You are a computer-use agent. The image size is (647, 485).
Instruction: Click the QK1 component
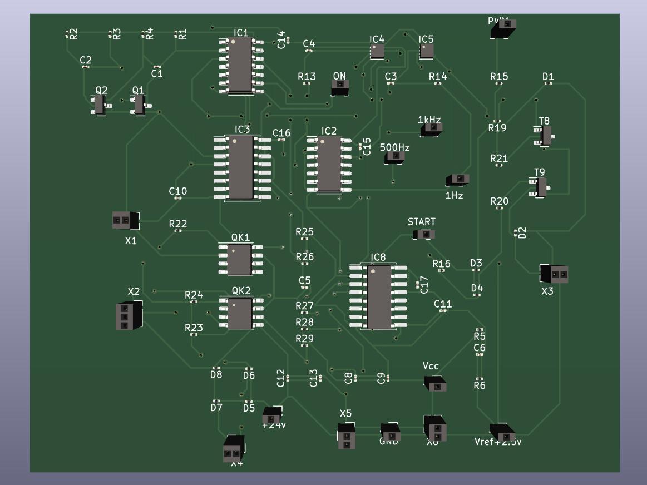pos(239,260)
